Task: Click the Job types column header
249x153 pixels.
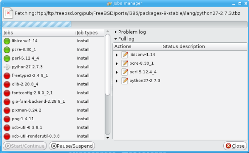Action: tap(90, 33)
